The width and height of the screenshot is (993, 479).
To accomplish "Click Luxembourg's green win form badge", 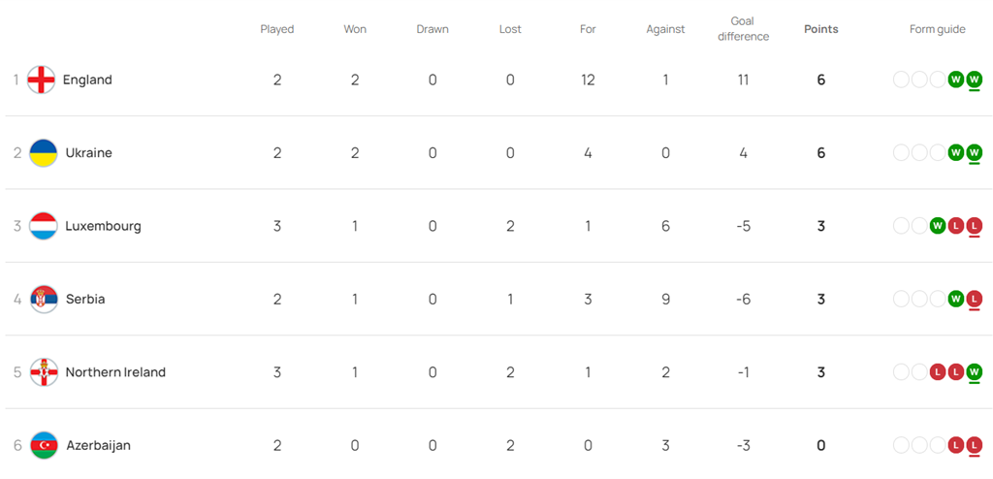I will (x=938, y=226).
